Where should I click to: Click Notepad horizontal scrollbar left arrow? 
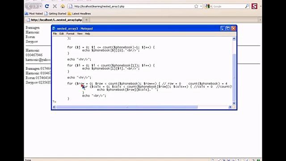coord(54,107)
